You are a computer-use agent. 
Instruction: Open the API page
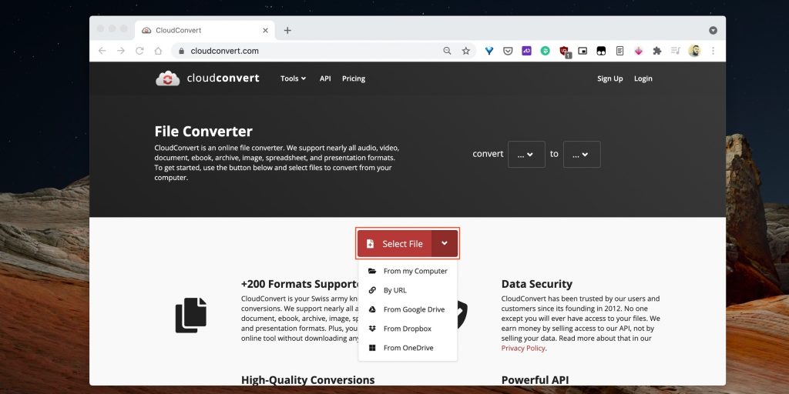[325, 78]
